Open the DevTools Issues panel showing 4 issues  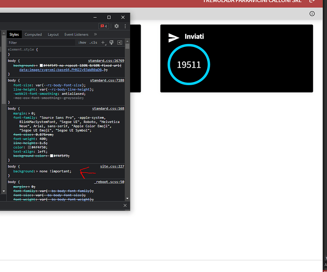tap(104, 26)
